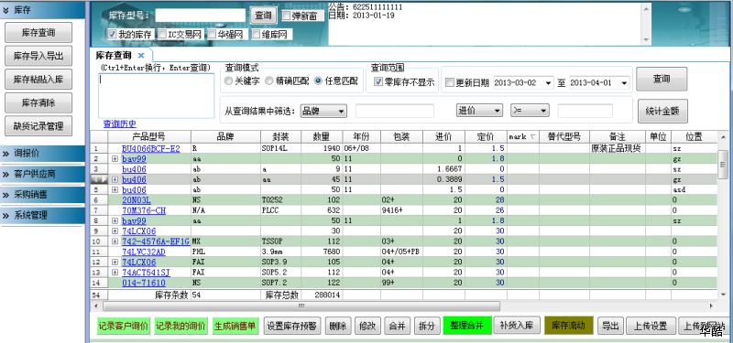Click 合并 button
The width and height of the screenshot is (733, 343).
(x=397, y=326)
